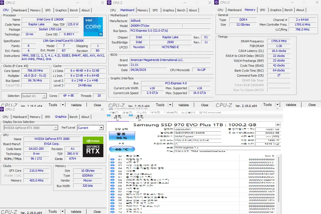Click the ASRock manufacturer value
The width and height of the screenshot is (321, 214).
tap(170, 21)
